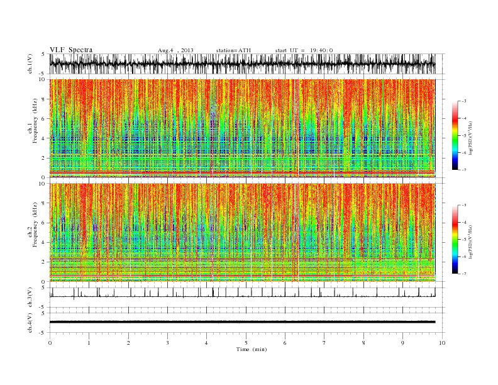Click the "8" kHz tick of ch.1 spectrogram
The image size is (498, 385).
(x=43, y=99)
